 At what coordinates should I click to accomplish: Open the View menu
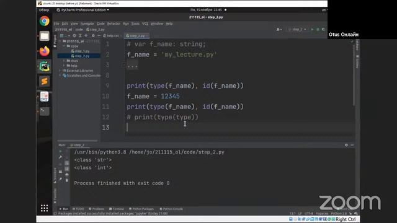(74, 24)
